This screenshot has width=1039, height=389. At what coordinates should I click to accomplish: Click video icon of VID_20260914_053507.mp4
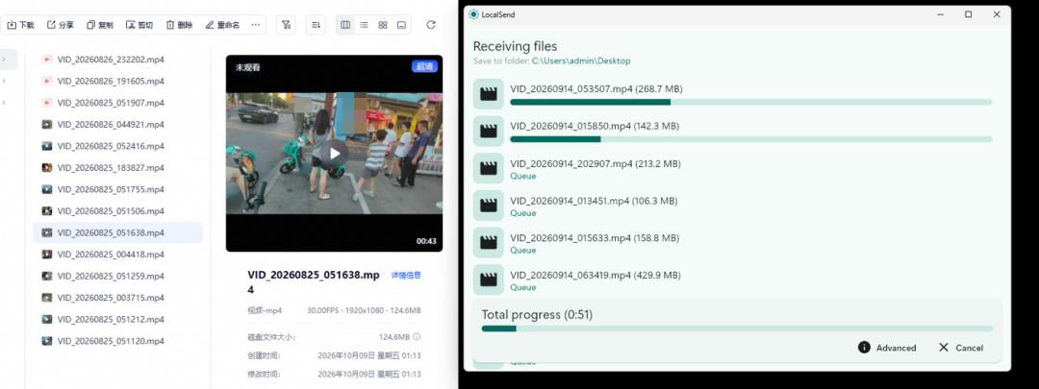click(x=489, y=94)
